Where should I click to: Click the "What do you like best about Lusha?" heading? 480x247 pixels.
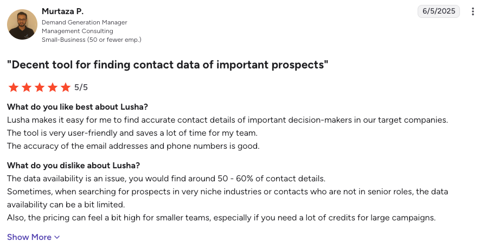pos(78,106)
